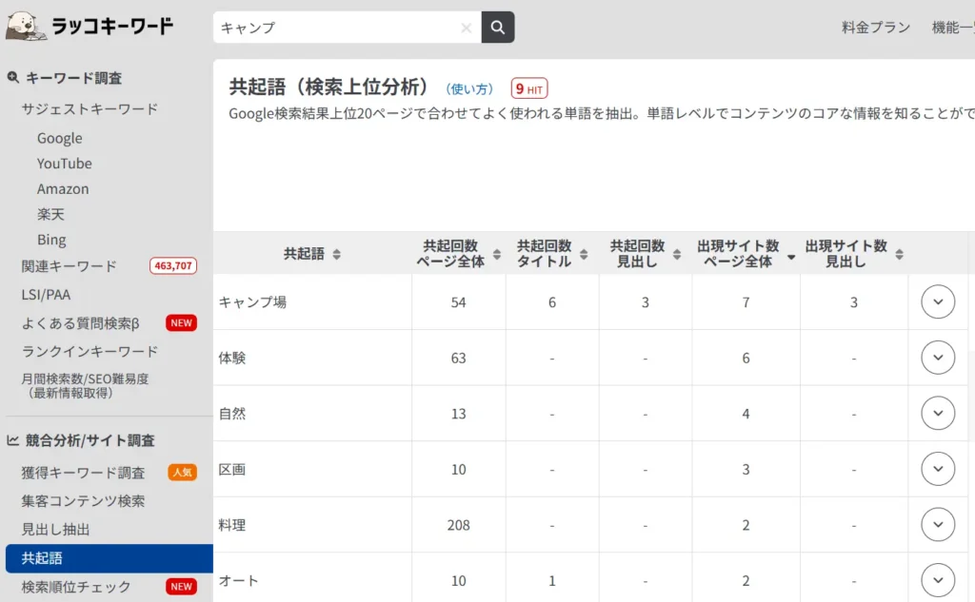Expand the 料理 row chevron
The height and width of the screenshot is (602, 975).
click(x=938, y=525)
